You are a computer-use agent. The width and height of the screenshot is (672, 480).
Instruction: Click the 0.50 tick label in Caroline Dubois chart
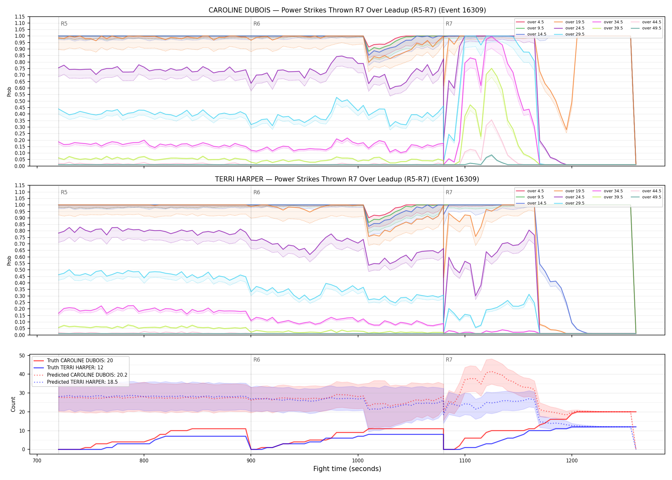[20, 101]
